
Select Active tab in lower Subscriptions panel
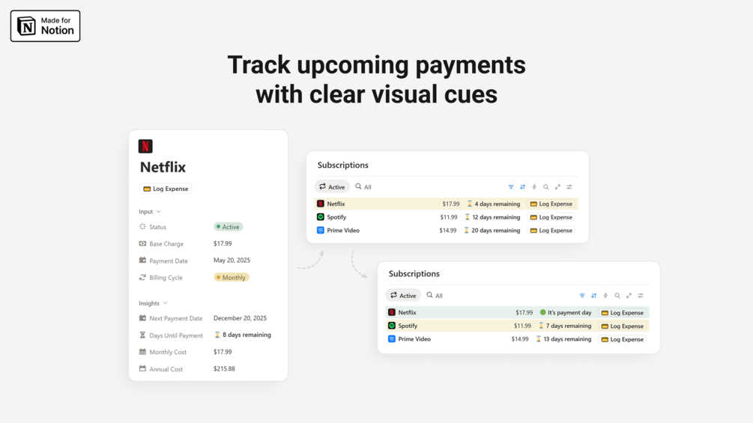(x=403, y=296)
